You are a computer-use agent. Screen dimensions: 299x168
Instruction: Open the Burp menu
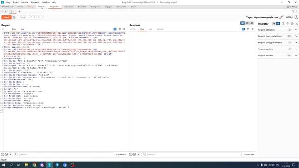point(8,2)
